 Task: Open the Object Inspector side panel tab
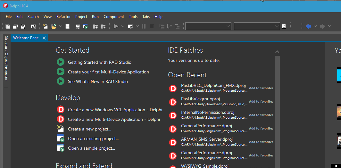[x=6, y=67]
